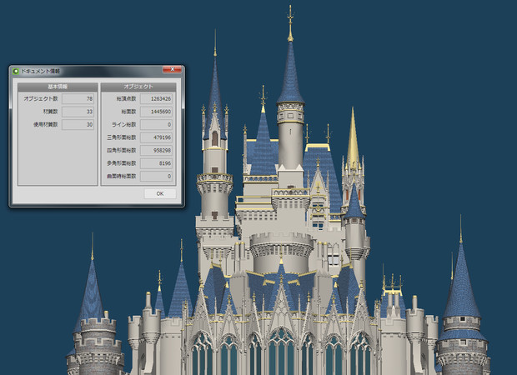Click OK in the ドキュメント情報 dialog
This screenshot has width=517, height=375.
pos(160,193)
